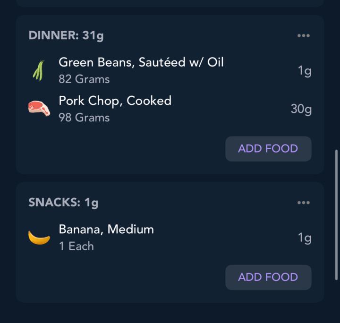
Task: Tap the banana icon in Snacks
Action: tap(39, 238)
